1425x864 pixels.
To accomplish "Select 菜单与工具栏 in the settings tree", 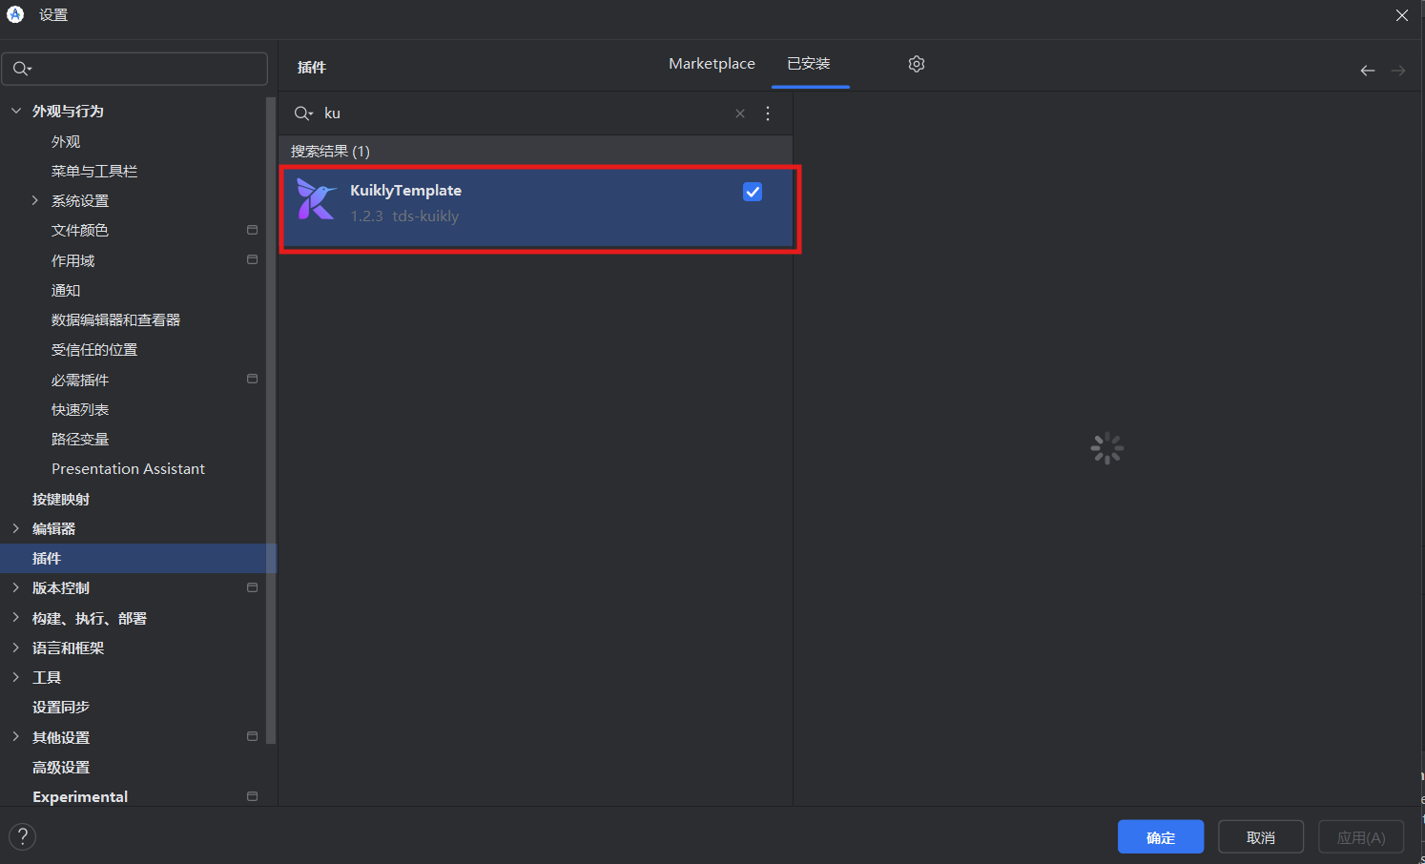I will (94, 171).
